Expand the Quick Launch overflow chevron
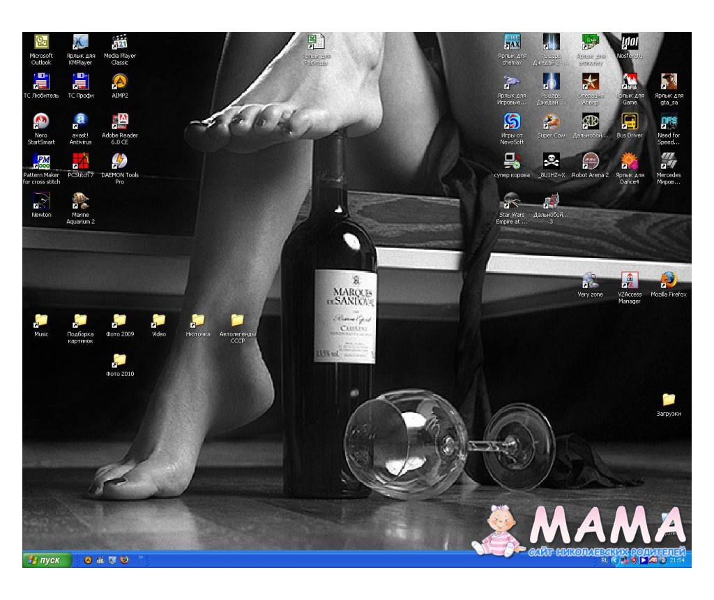 pos(142,558)
